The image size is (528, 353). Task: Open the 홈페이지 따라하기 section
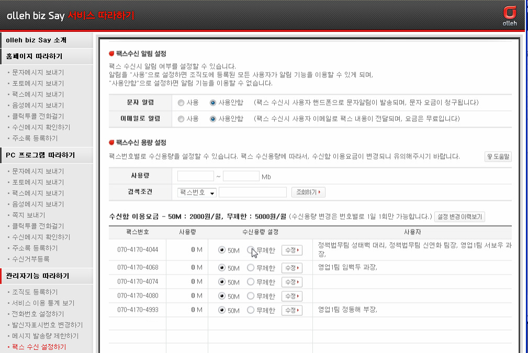click(47, 56)
